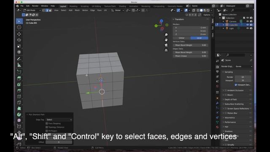Click the Local button in Transform panel
270x152 pixels.
click(199, 38)
